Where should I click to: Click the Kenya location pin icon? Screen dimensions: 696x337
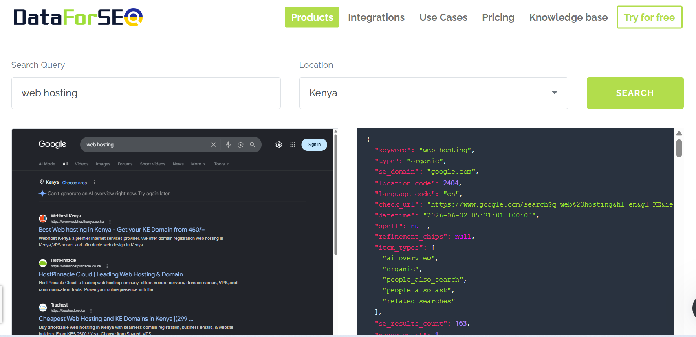[x=42, y=182]
